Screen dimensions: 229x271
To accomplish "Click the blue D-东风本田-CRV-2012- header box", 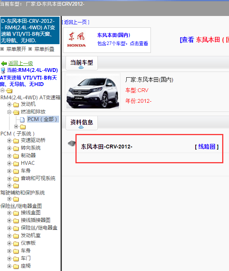I will [x=30, y=30].
